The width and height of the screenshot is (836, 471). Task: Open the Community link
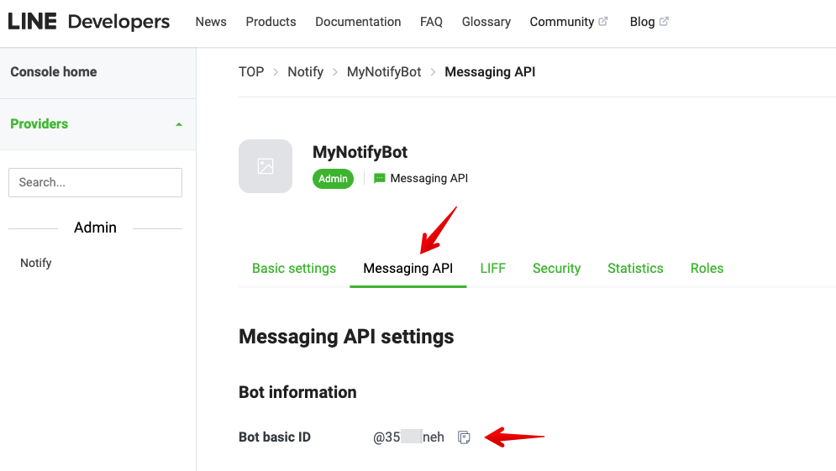[561, 22]
